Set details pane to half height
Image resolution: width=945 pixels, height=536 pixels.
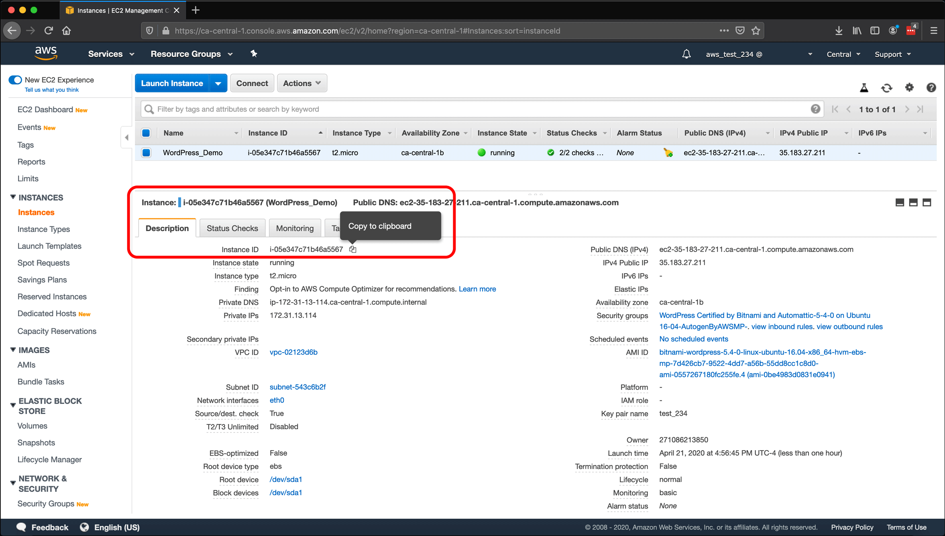[913, 203]
